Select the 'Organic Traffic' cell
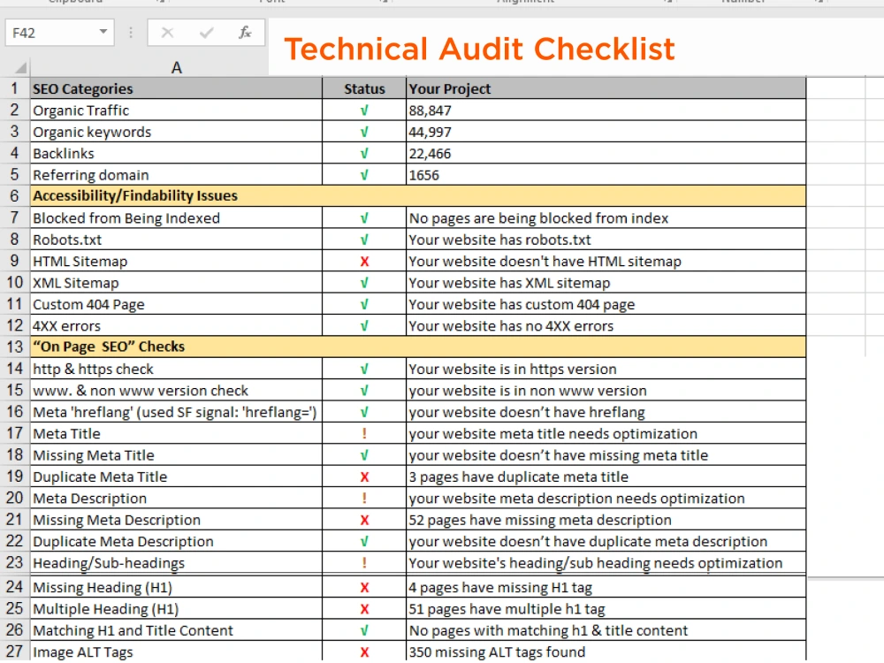This screenshot has height=663, width=884. (177, 110)
